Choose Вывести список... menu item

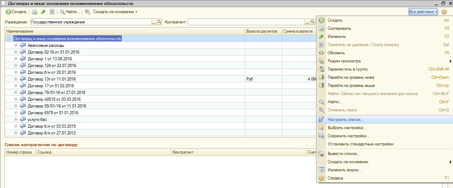384,154
